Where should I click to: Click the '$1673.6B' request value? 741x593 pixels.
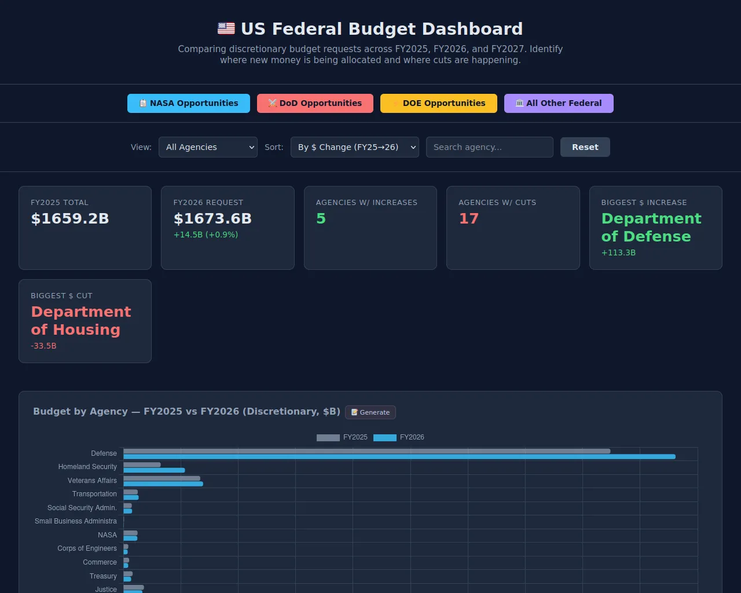[x=212, y=218]
